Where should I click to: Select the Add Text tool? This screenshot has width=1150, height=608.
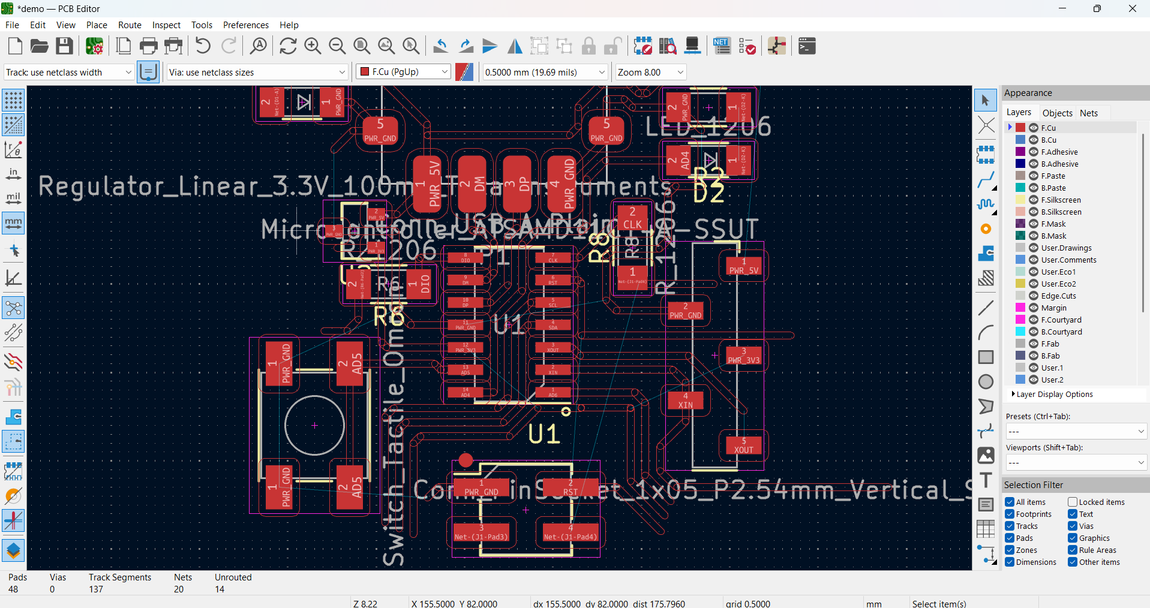point(986,480)
